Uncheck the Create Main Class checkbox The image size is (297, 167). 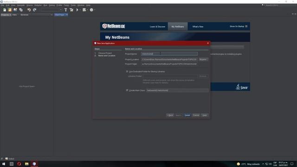click(x=127, y=90)
